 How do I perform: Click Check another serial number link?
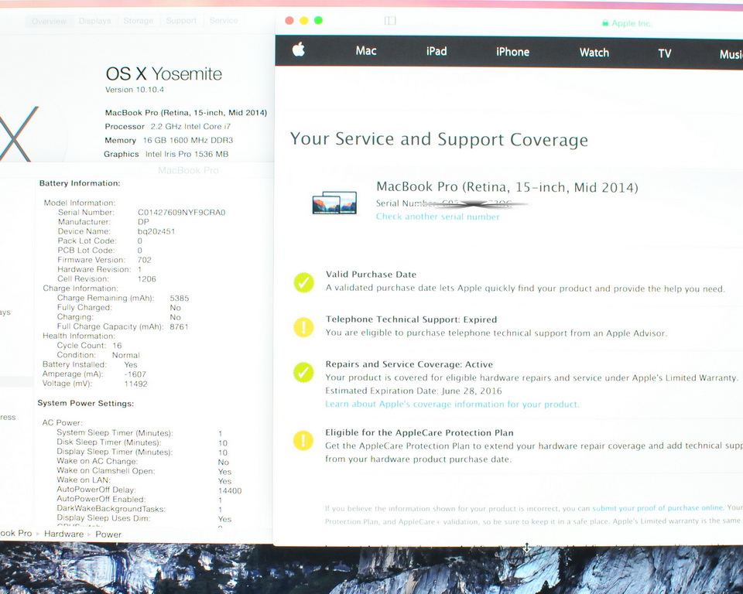[438, 217]
